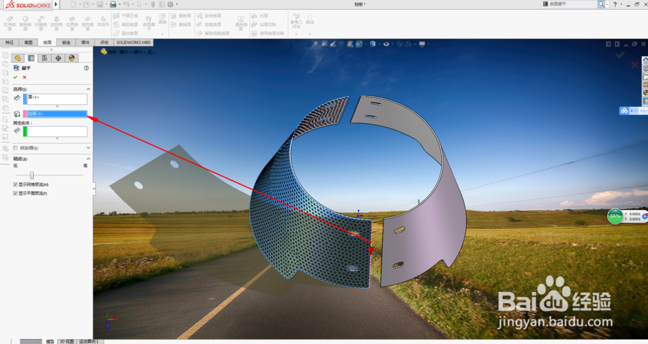The width and height of the screenshot is (648, 344).
Task: Open the DisplayManager color ball tab
Action: coord(72,58)
